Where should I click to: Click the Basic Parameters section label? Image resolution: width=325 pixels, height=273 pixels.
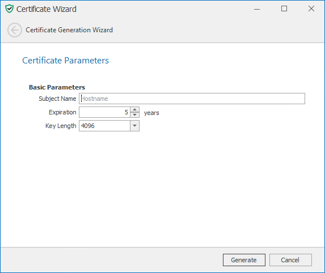pyautogui.click(x=57, y=87)
